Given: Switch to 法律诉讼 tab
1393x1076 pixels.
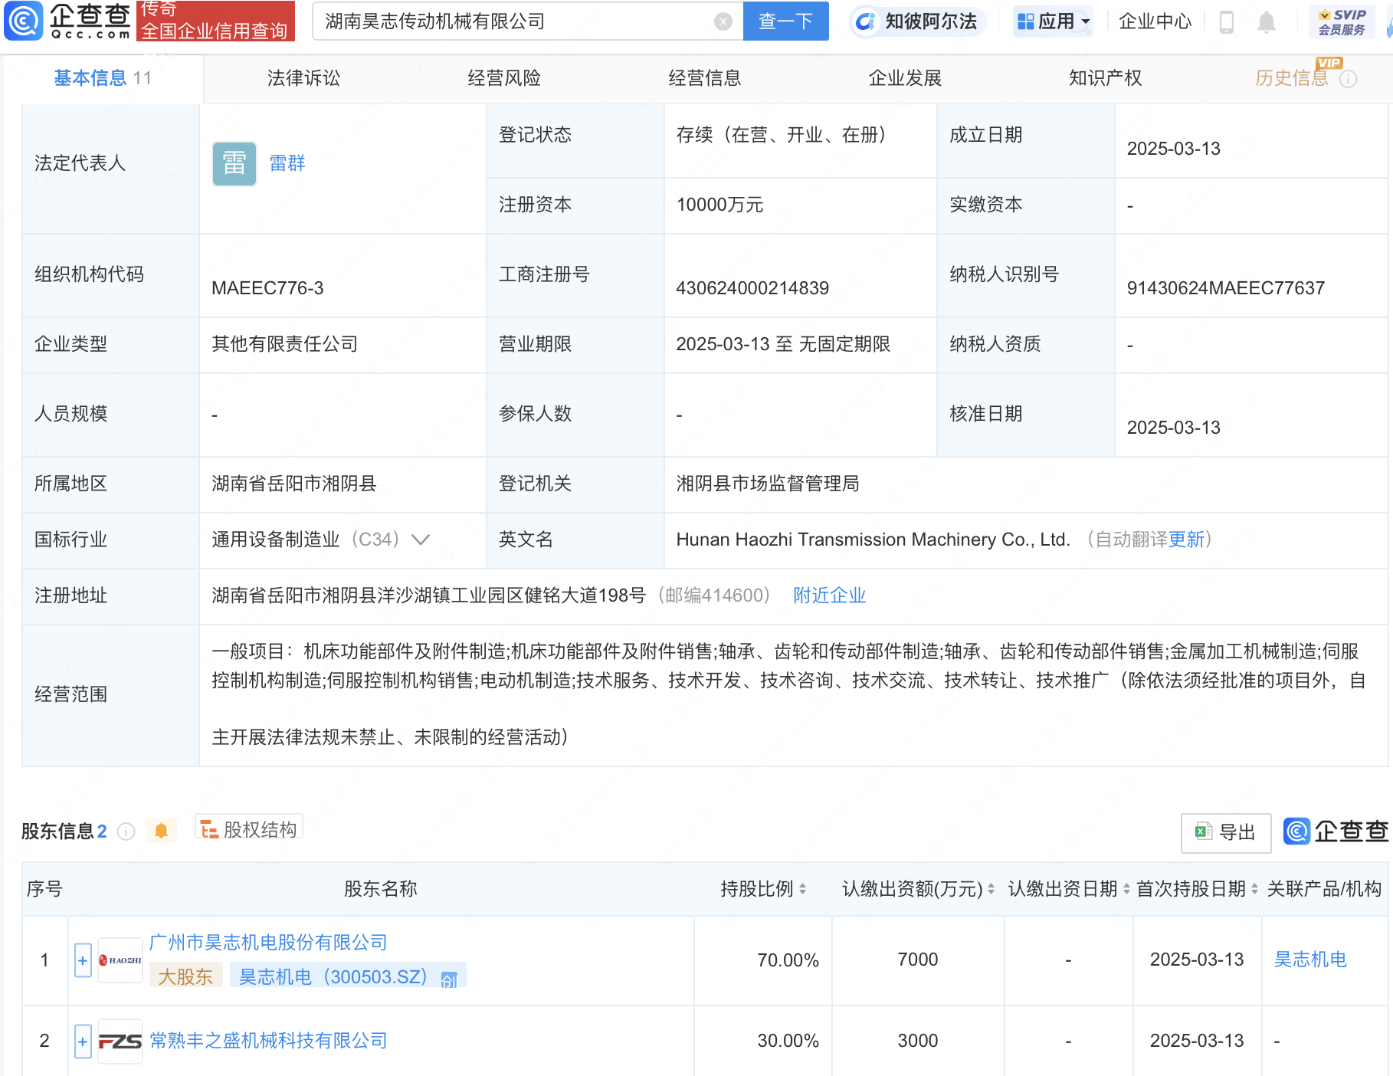Looking at the screenshot, I should coord(303,78).
